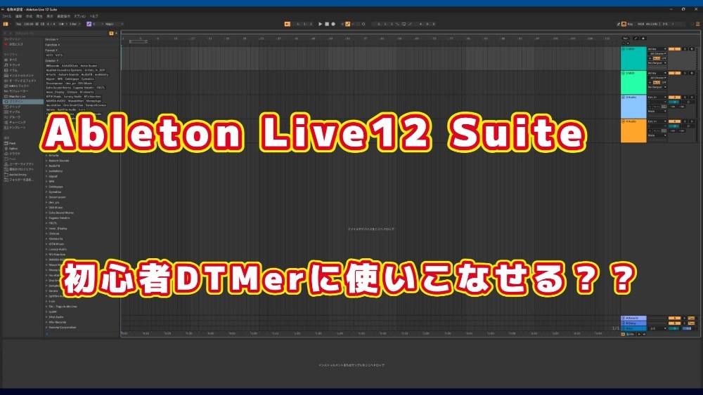Click the orange 4 Audio track header
This screenshot has width=703, height=395.
pos(633,130)
